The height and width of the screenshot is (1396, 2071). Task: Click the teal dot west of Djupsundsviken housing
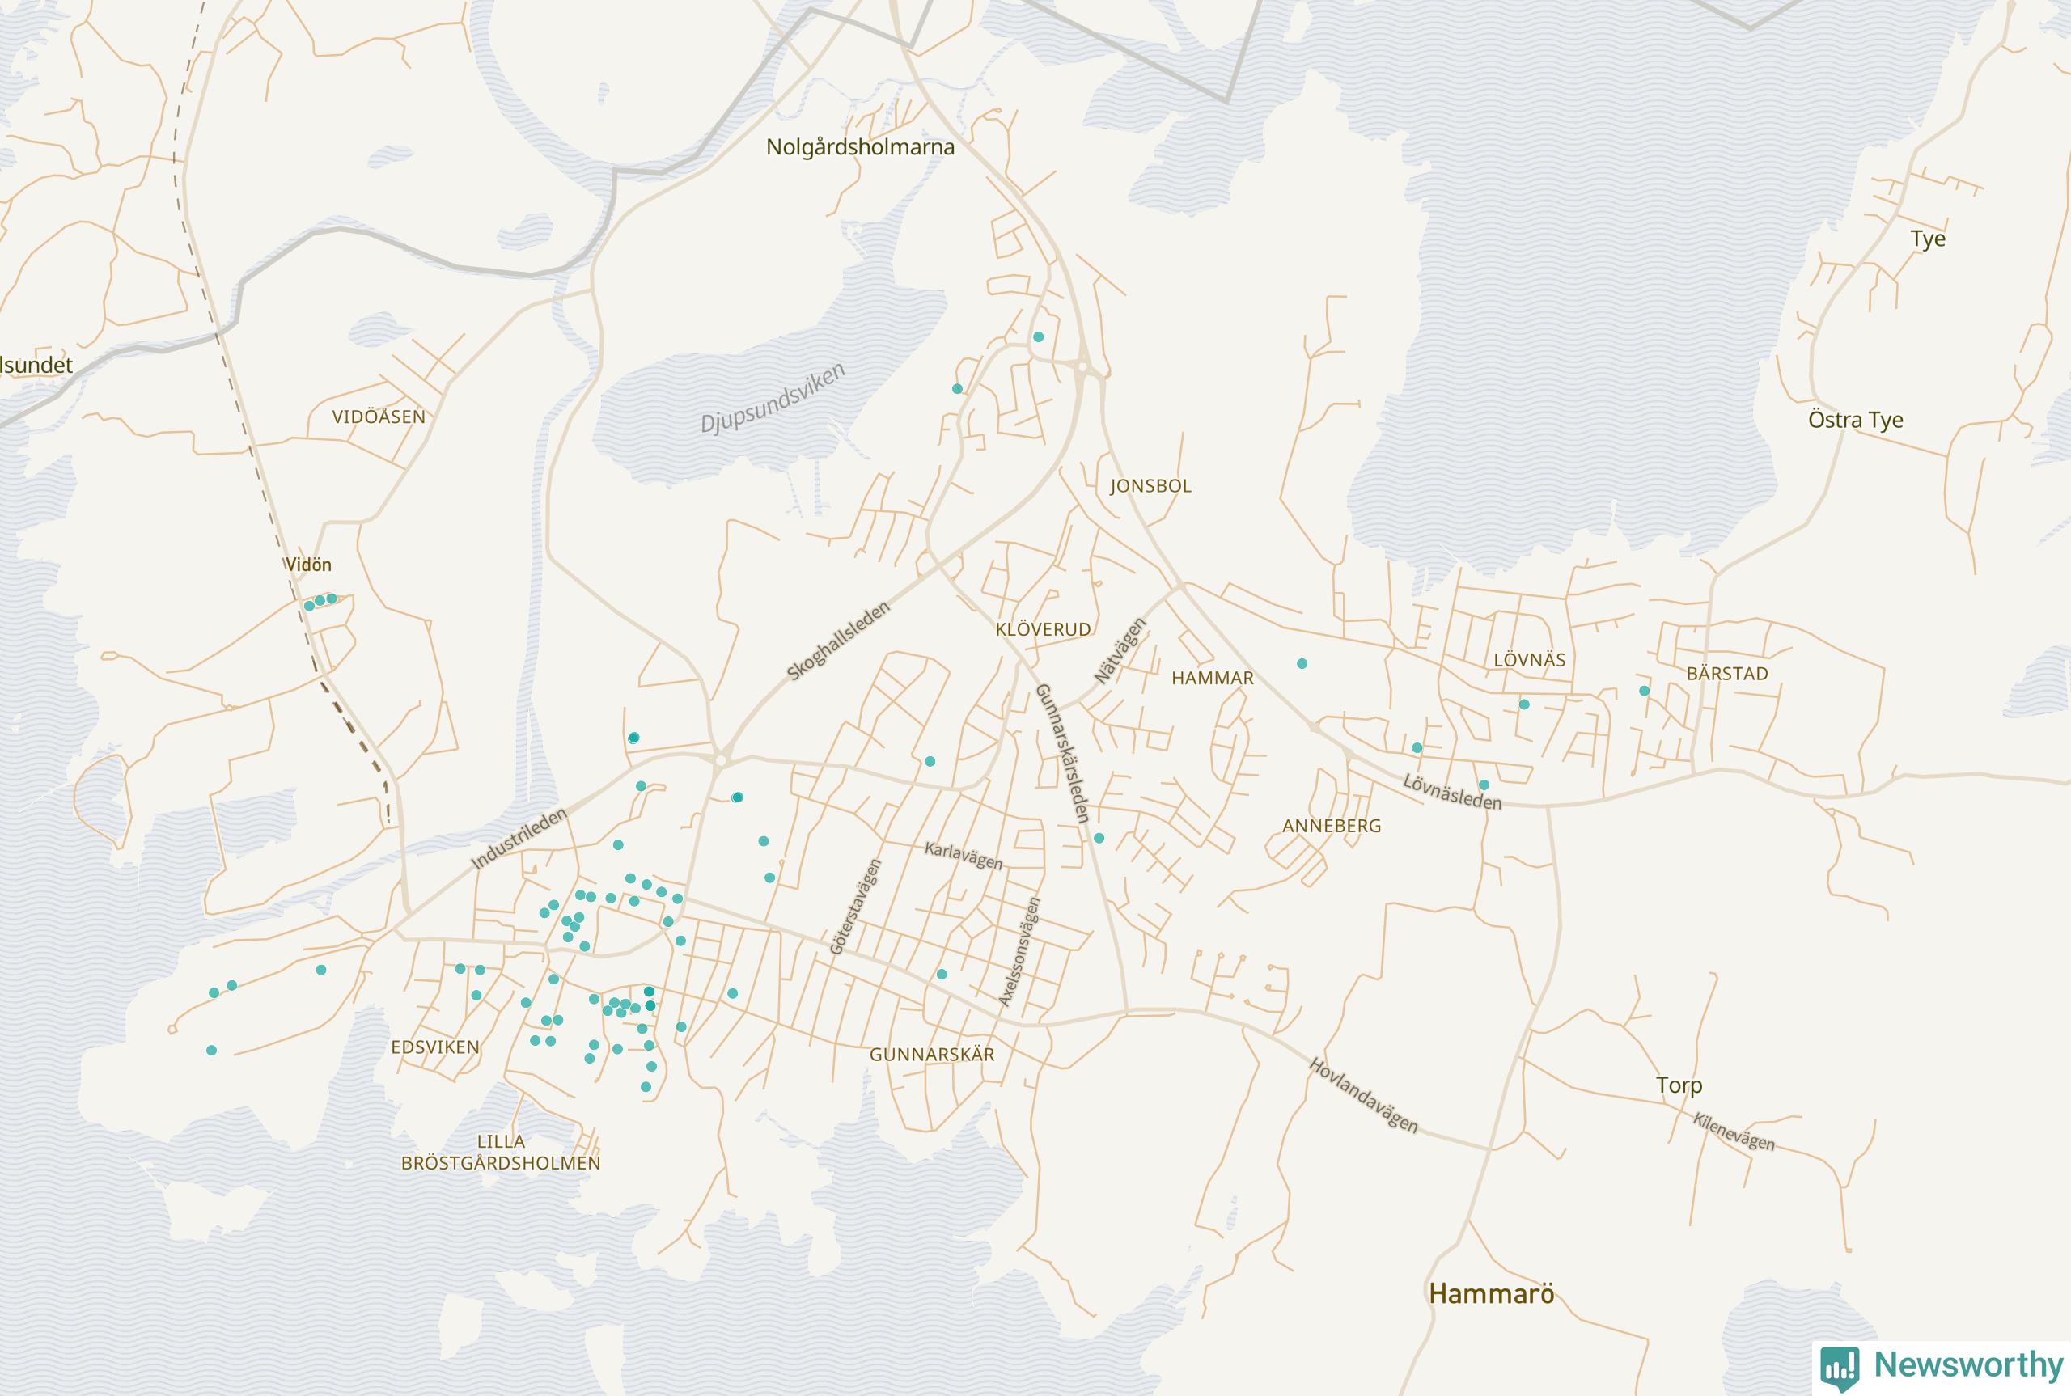(957, 389)
